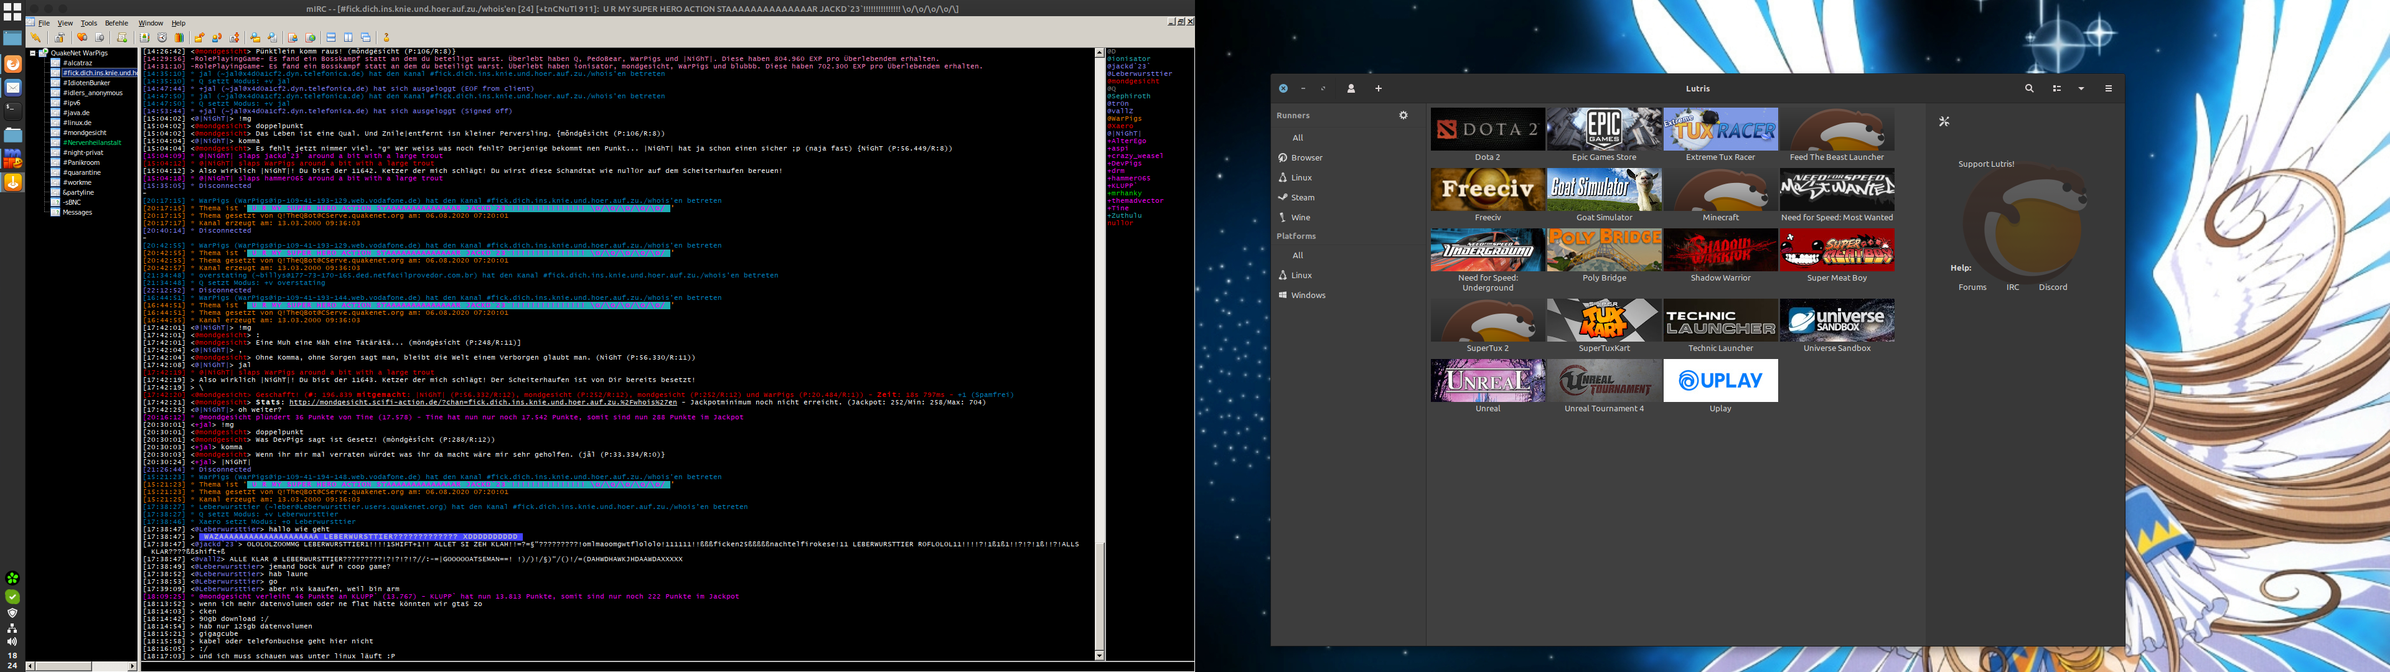
Task: Open the mIRC options hammer icon
Action: point(60,38)
